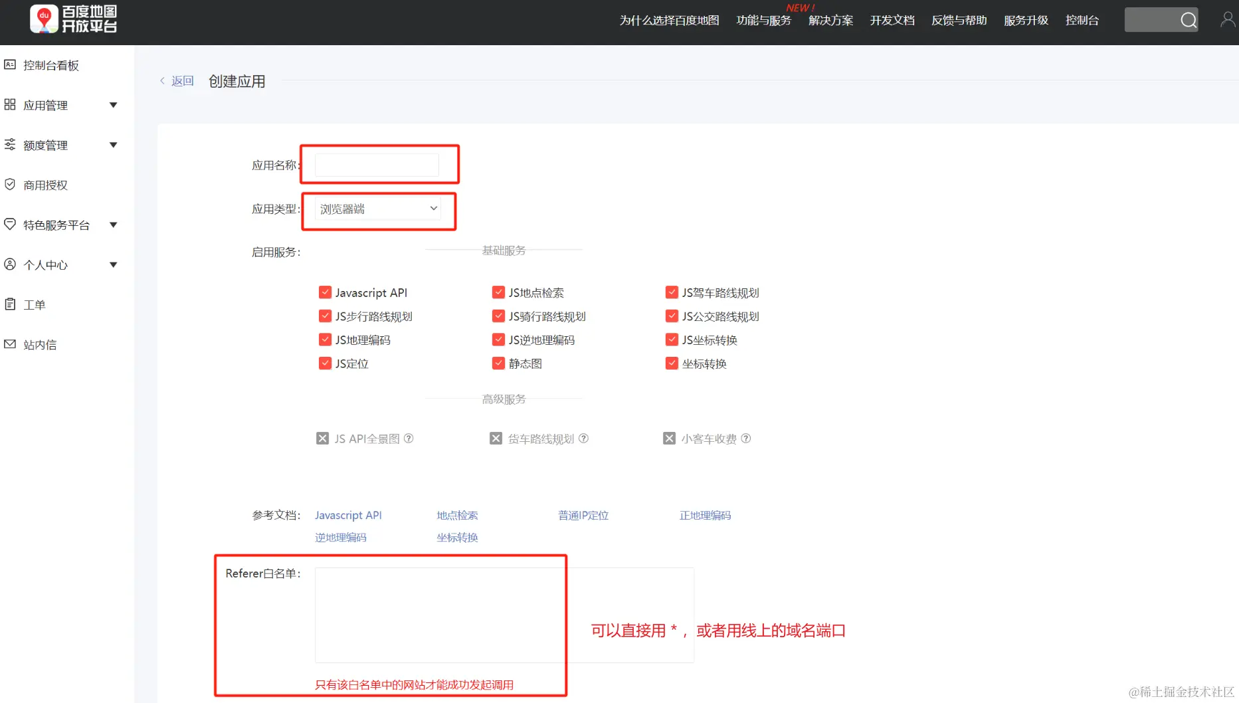
Task: Click the 控制台看板 dashboard icon
Action: pos(10,64)
